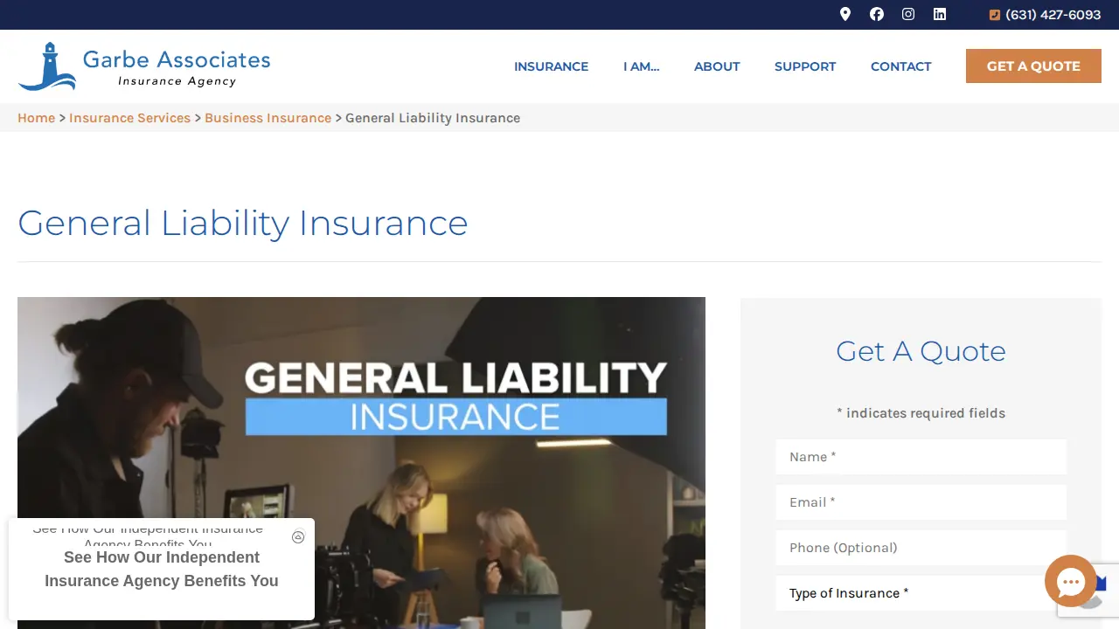Open the ABOUT menu
This screenshot has height=629, width=1119.
click(x=717, y=66)
